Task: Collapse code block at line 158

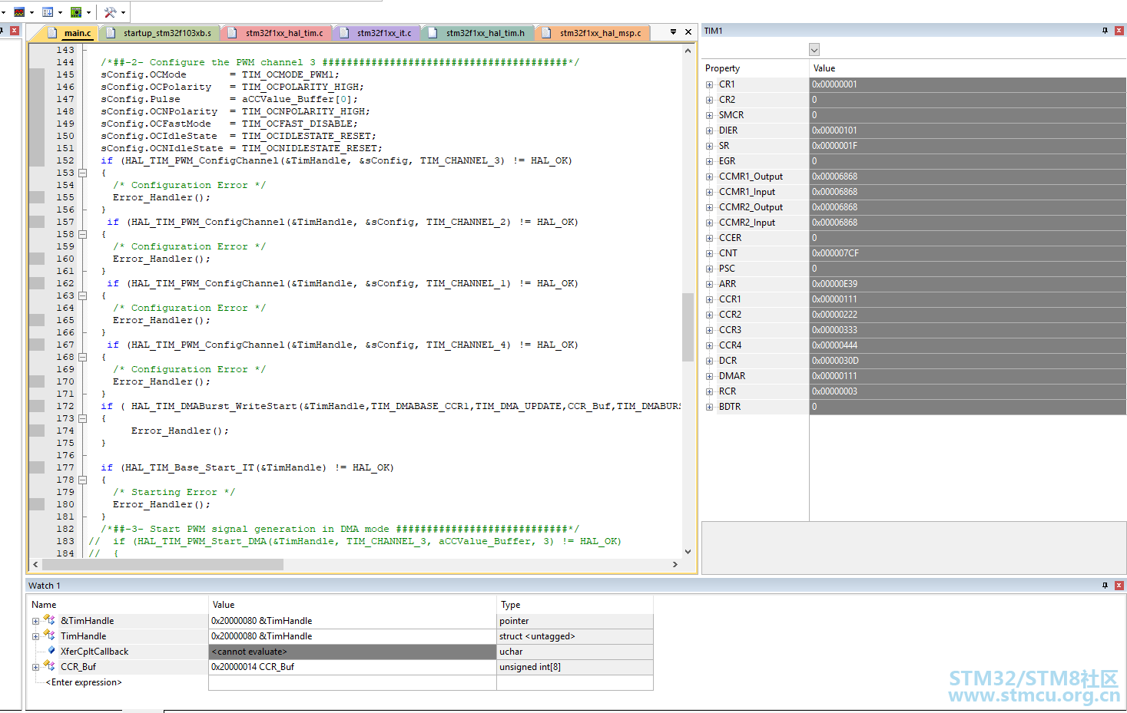Action: tap(83, 234)
